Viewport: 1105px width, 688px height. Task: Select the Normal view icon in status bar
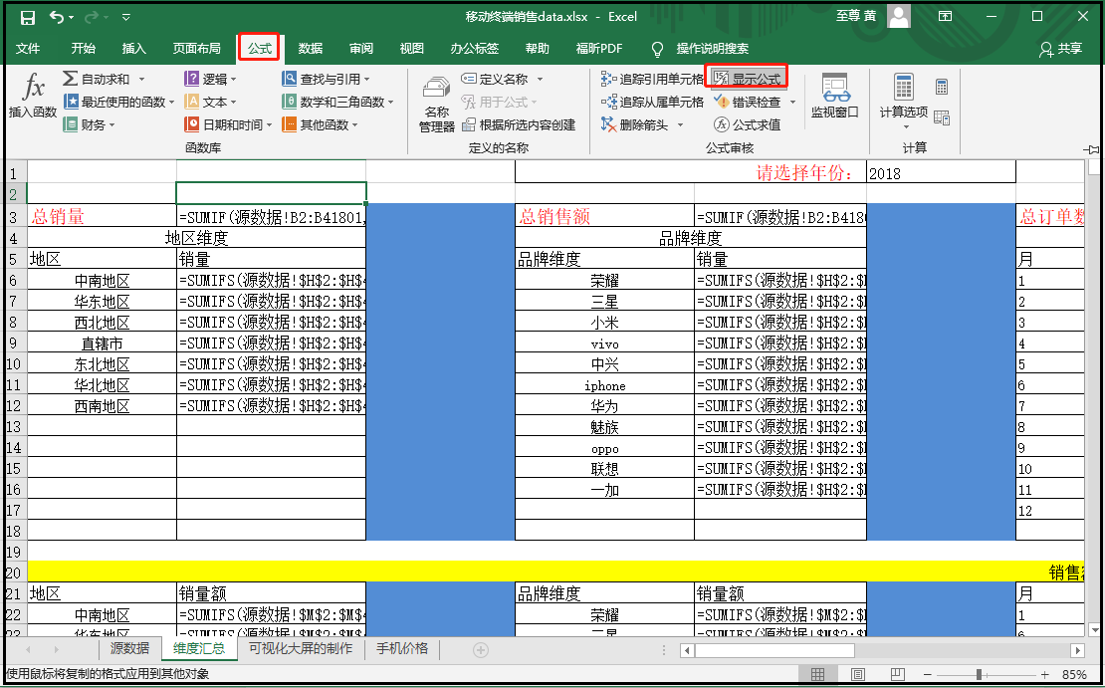pyautogui.click(x=817, y=675)
